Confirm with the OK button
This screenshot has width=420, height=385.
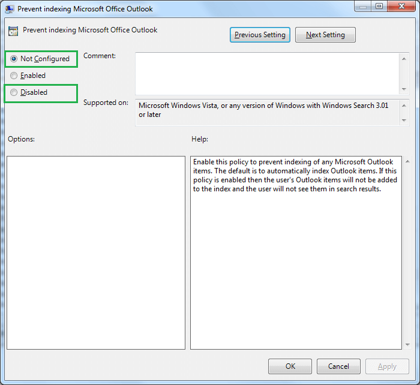click(x=290, y=366)
